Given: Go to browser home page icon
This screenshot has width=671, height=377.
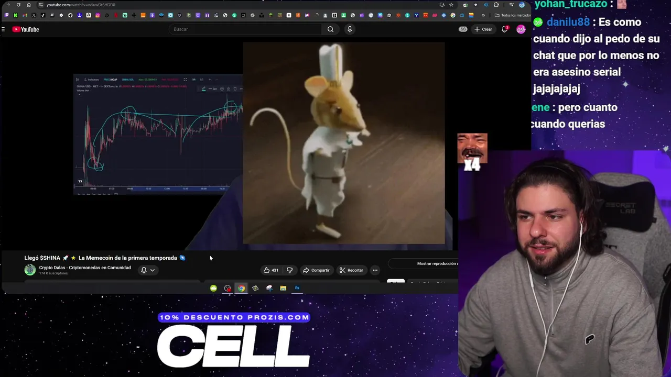Looking at the screenshot, I should [x=29, y=5].
